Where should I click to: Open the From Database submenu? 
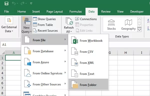point(45,51)
